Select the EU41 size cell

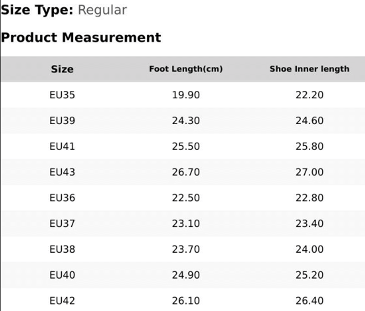coord(62,147)
